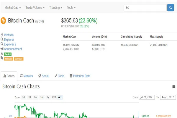Click circulating supply 16,482,063 BCH

130,45
